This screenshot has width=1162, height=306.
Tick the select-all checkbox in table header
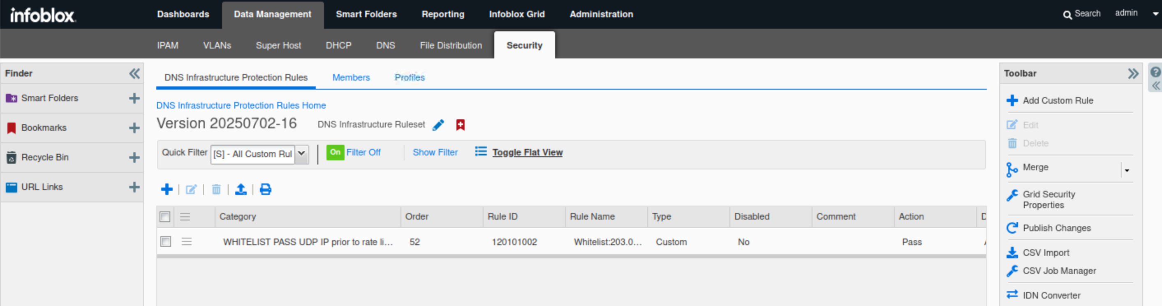coord(165,217)
